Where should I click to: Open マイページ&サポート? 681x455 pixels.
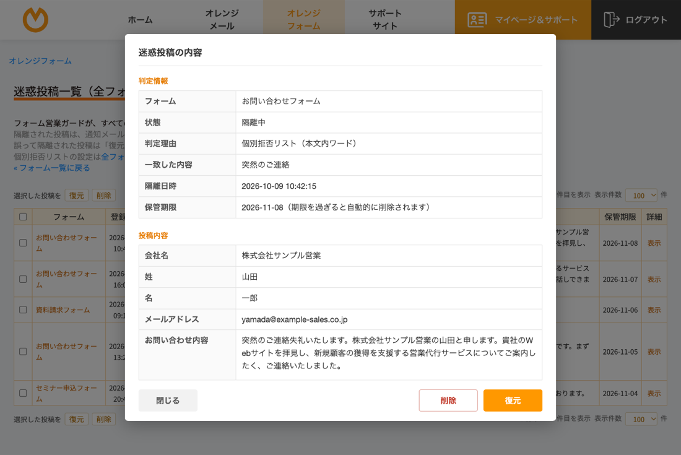coord(523,20)
